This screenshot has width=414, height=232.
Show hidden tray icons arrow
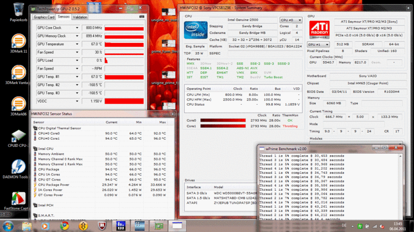point(352,226)
